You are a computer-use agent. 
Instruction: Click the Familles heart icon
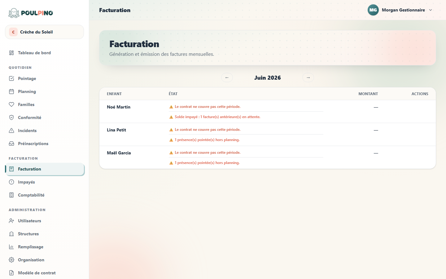point(11,104)
